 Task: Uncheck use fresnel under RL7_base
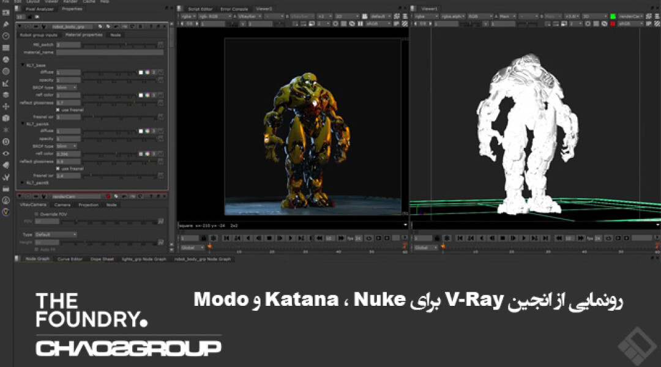pyautogui.click(x=59, y=109)
